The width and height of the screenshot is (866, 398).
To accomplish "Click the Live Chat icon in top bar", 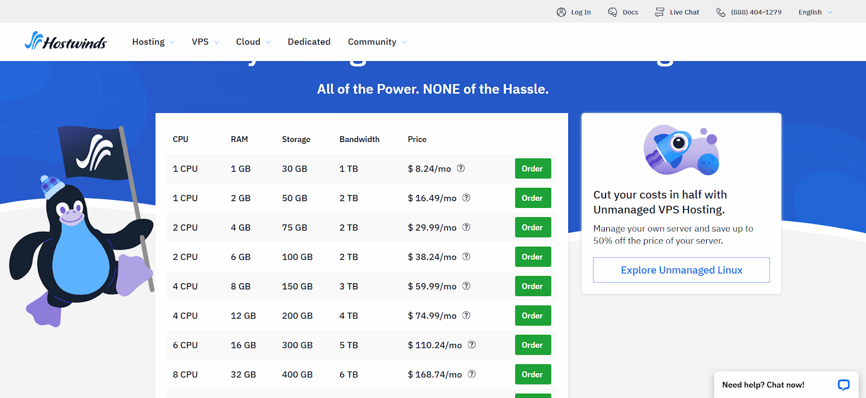I will tap(659, 12).
